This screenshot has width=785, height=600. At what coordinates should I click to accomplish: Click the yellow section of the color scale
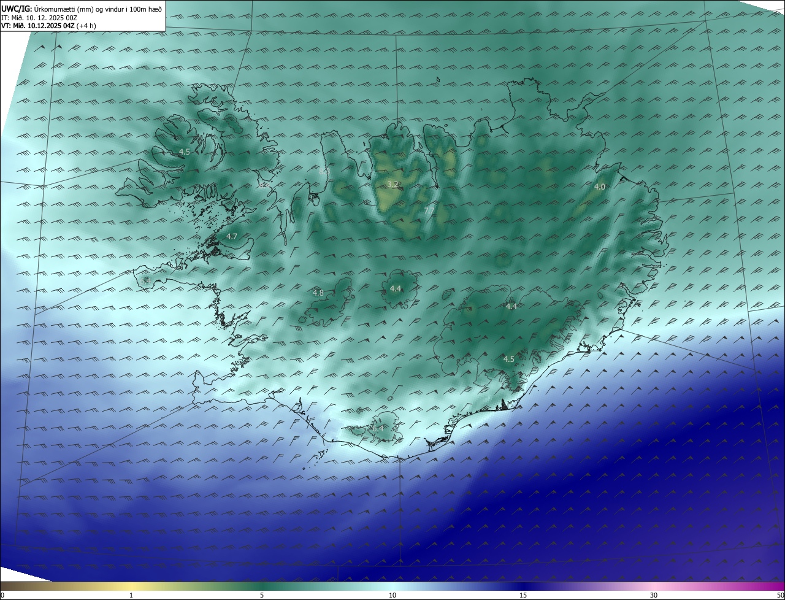[132, 587]
